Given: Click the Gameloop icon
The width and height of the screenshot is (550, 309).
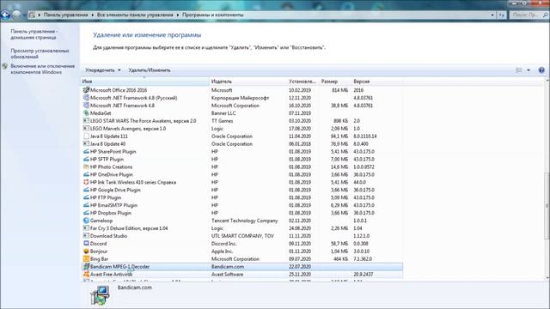Looking at the screenshot, I should click(86, 221).
